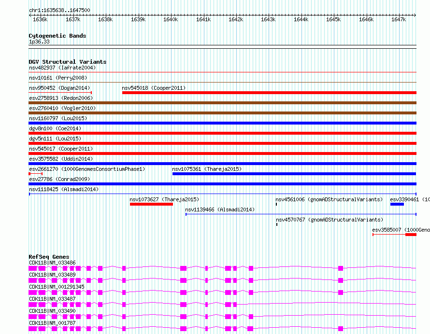Click the short blue esv3390461 variant bar
Image resolution: width=430 pixels, height=334 pixels.
click(x=397, y=204)
